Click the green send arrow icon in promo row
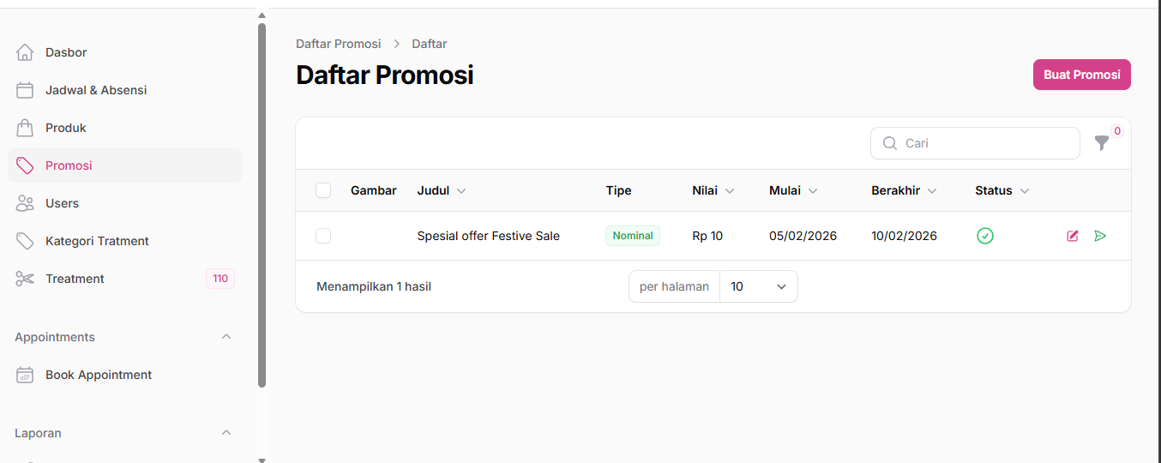 tap(1100, 236)
